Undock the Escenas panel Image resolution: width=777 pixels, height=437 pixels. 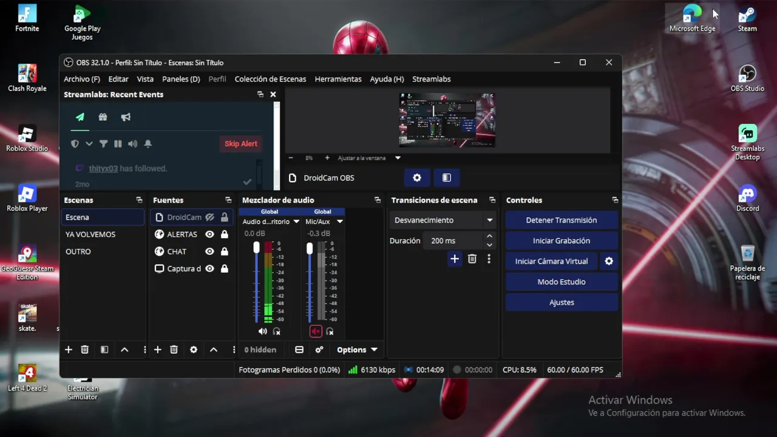[139, 200]
